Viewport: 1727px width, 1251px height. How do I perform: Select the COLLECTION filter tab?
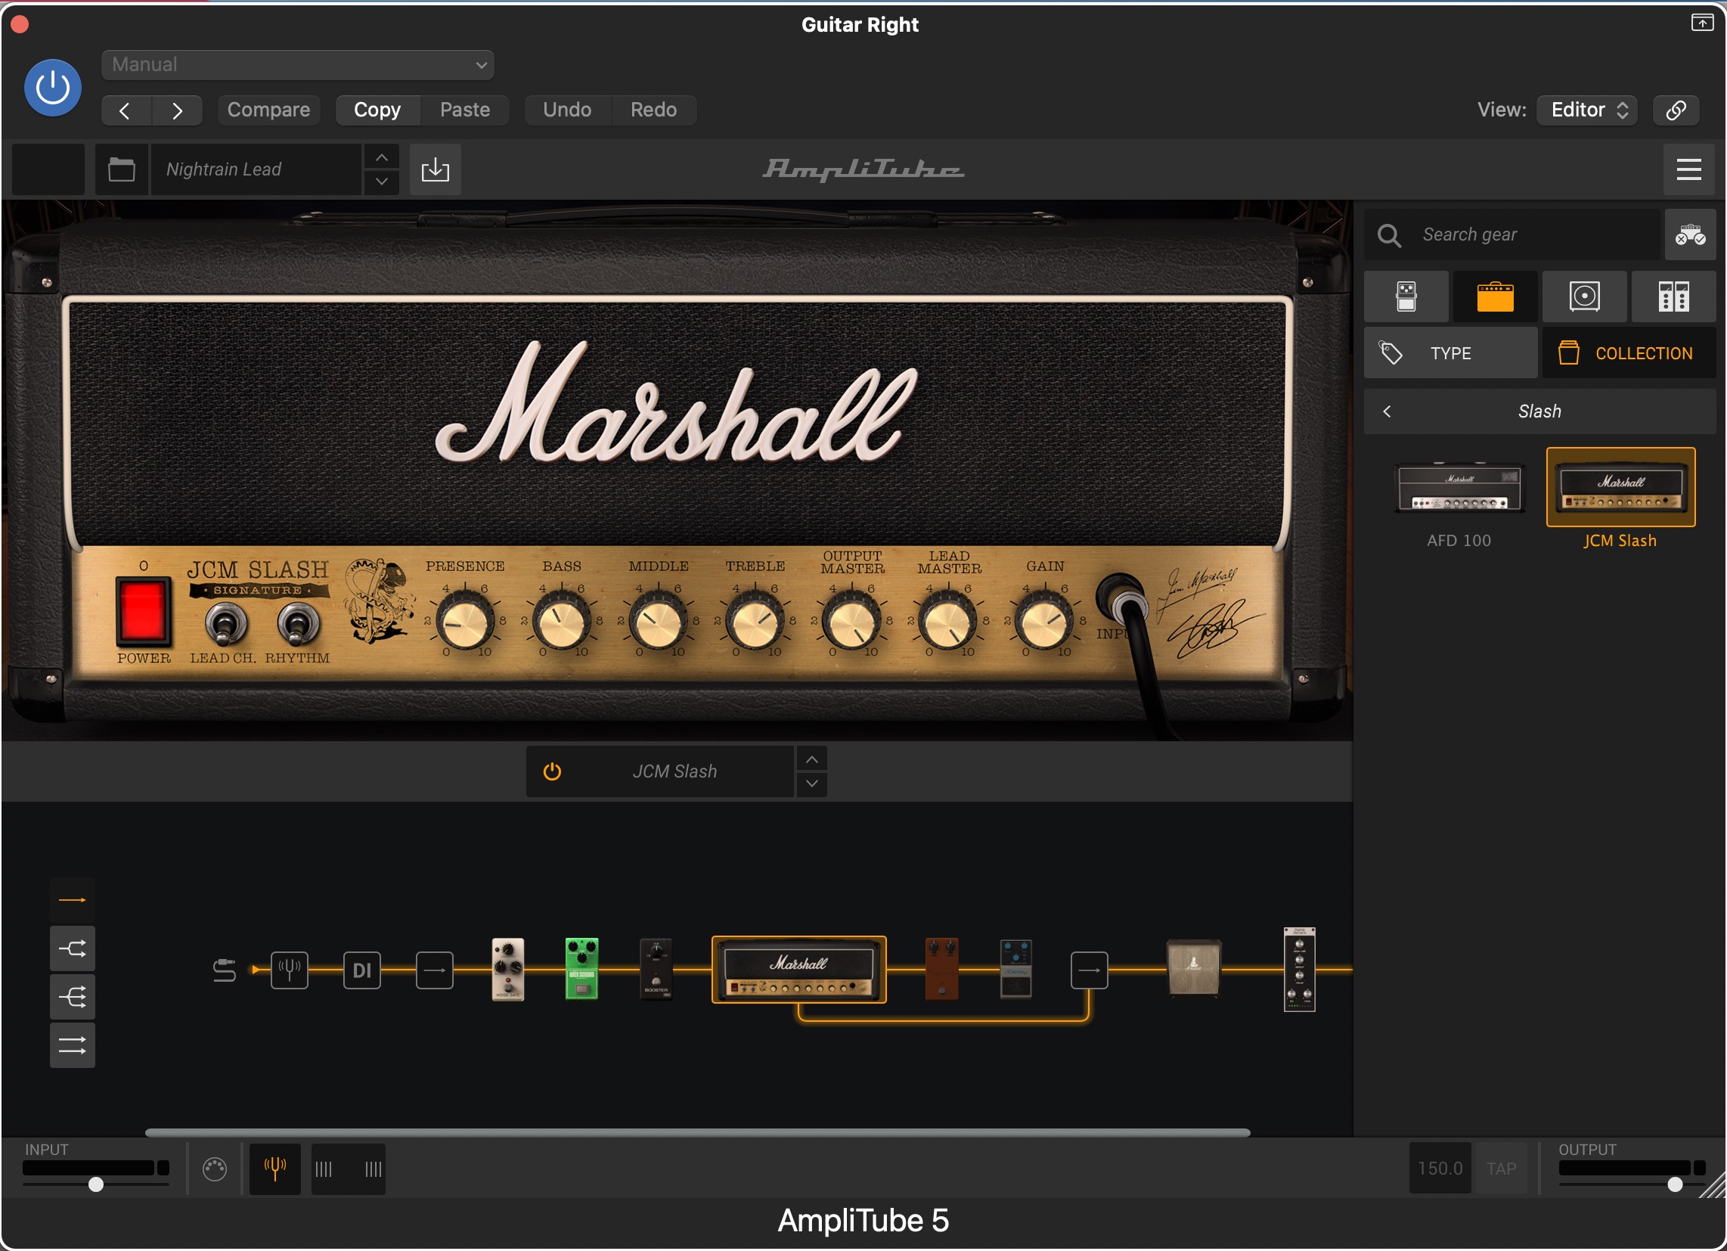pyautogui.click(x=1630, y=353)
